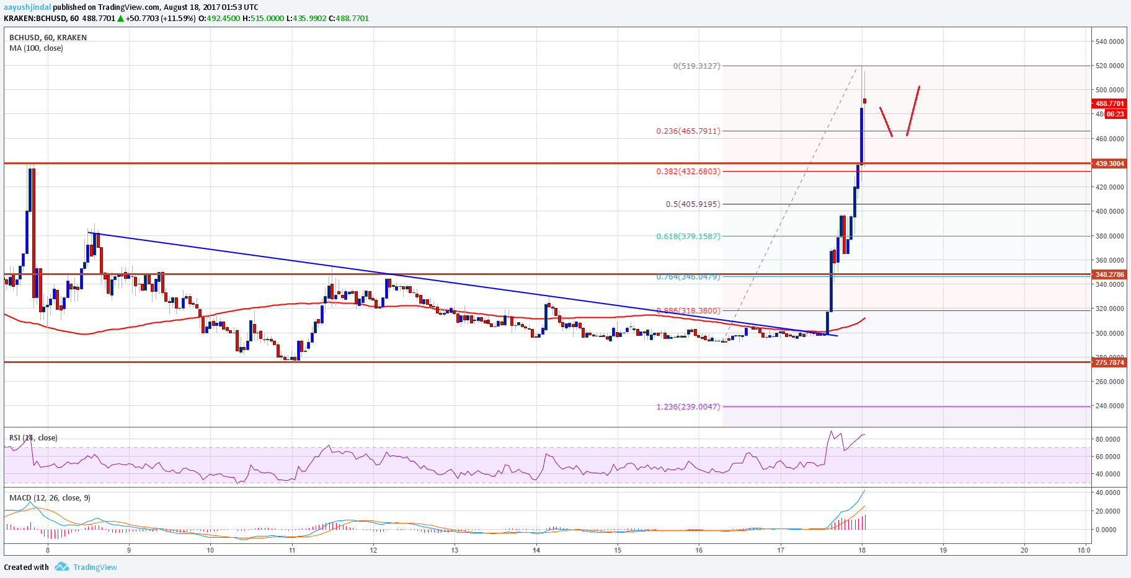Select Fibonacci label 0.618(379.1587)
Viewport: 1131px width, 578px height.
[688, 236]
